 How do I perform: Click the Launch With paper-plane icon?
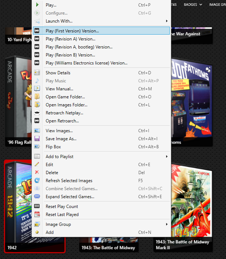37,21
